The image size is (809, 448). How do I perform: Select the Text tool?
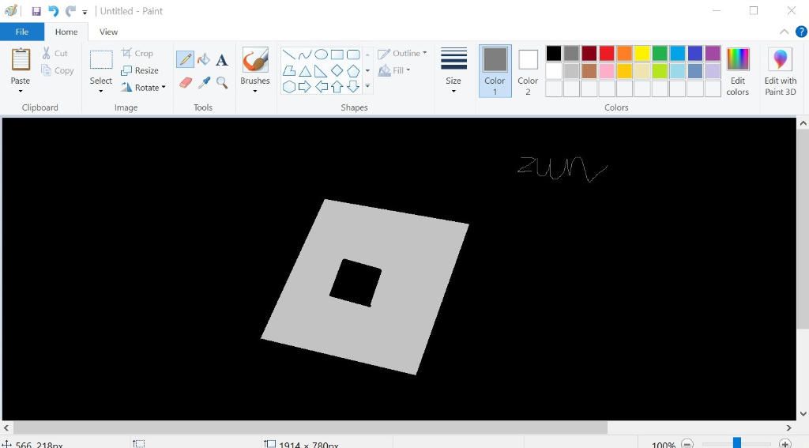pos(222,60)
